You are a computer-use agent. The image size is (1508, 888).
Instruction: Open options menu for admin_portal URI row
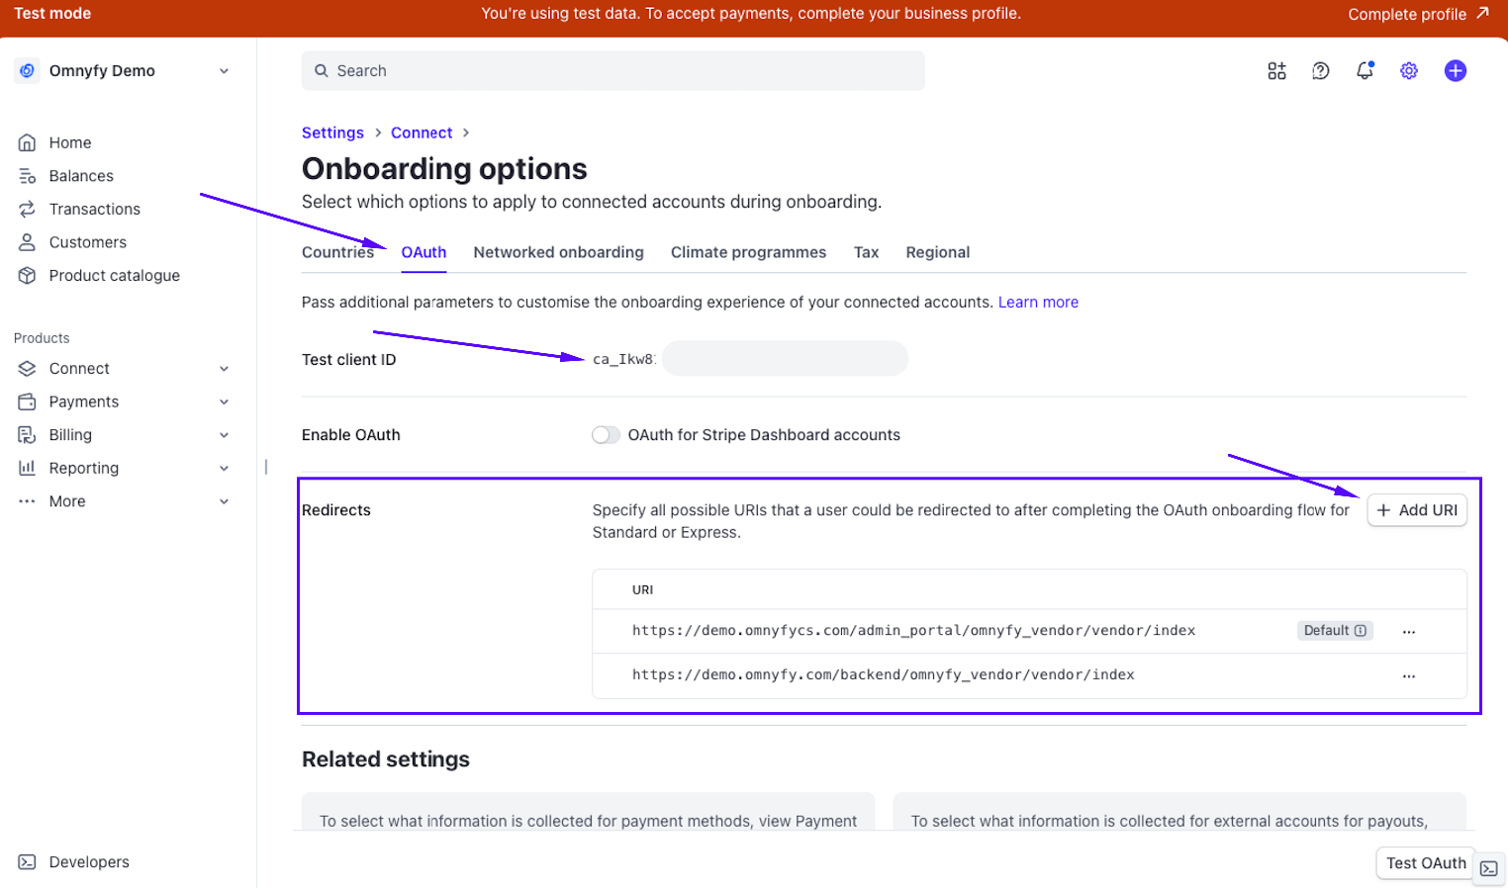pyautogui.click(x=1409, y=632)
